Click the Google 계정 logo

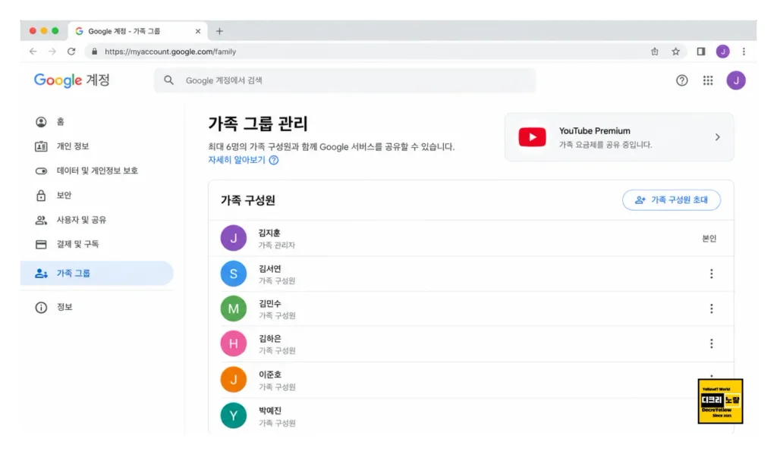pos(72,80)
